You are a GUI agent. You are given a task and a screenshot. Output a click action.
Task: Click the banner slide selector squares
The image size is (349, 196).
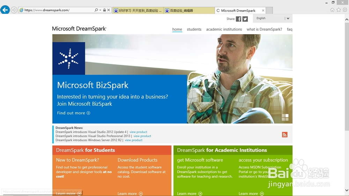[285, 117]
